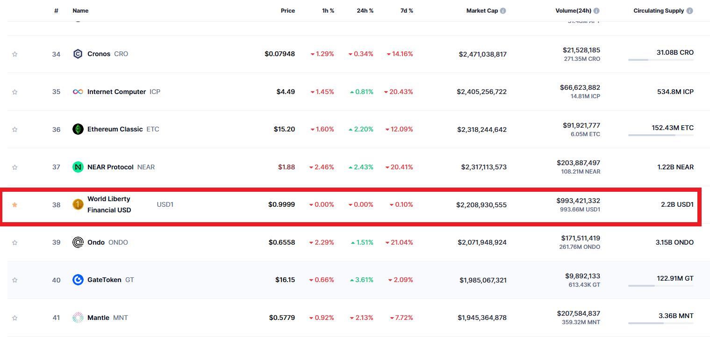Show Market Cap info tooltip icon
Viewport: 710px width, 341px height.
pyautogui.click(x=503, y=11)
